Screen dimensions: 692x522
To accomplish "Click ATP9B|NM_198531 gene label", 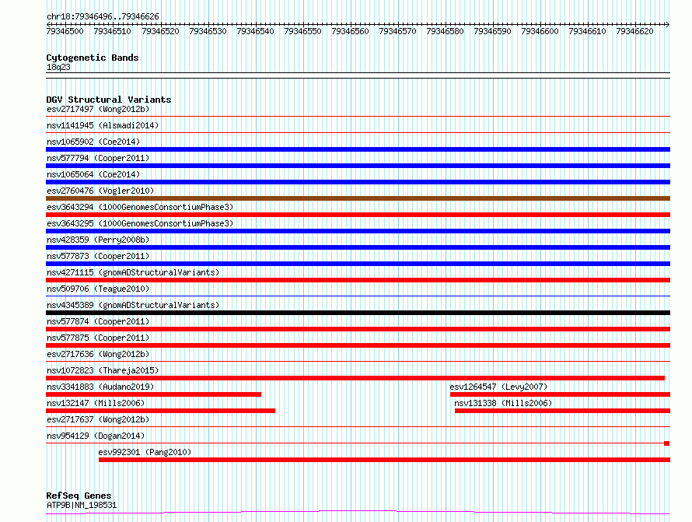I will coord(82,505).
